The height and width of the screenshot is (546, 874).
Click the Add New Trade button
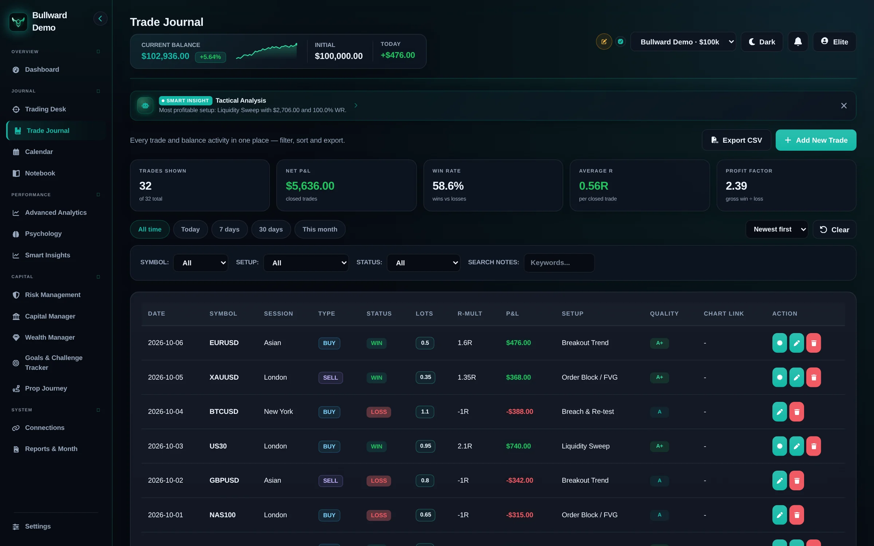[816, 140]
